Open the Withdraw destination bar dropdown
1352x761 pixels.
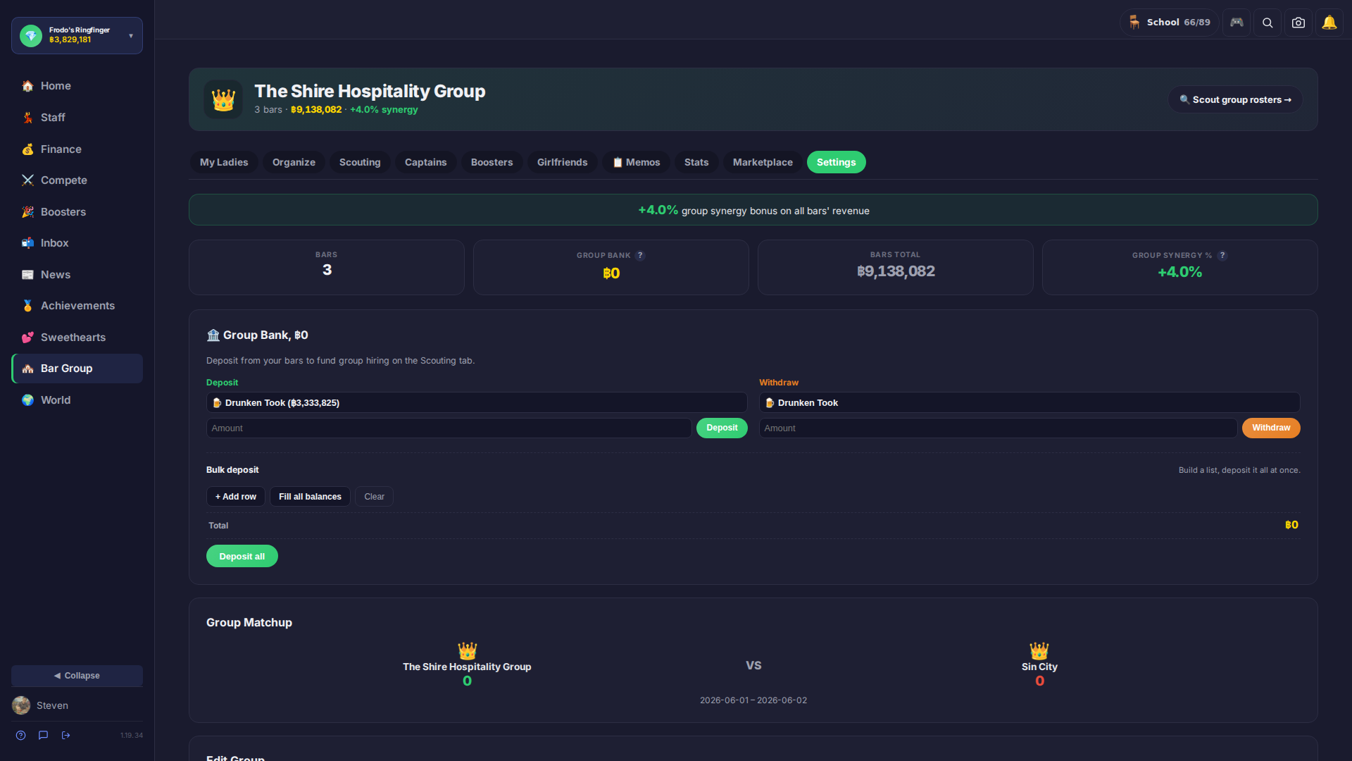(x=1029, y=402)
